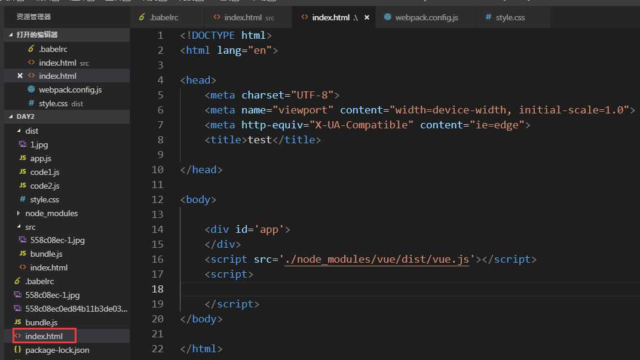This screenshot has width=640, height=360.
Task: Click the braces icon beside package-lock.json
Action: pyautogui.click(x=17, y=350)
